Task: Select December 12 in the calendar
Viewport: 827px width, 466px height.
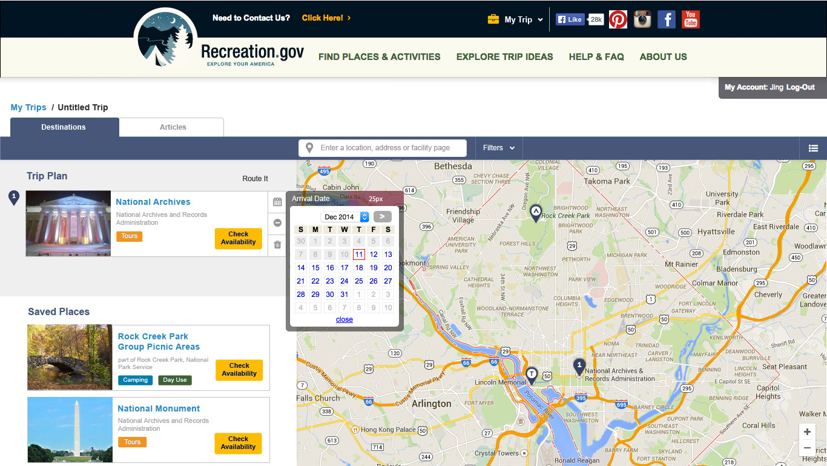Action: pos(374,255)
